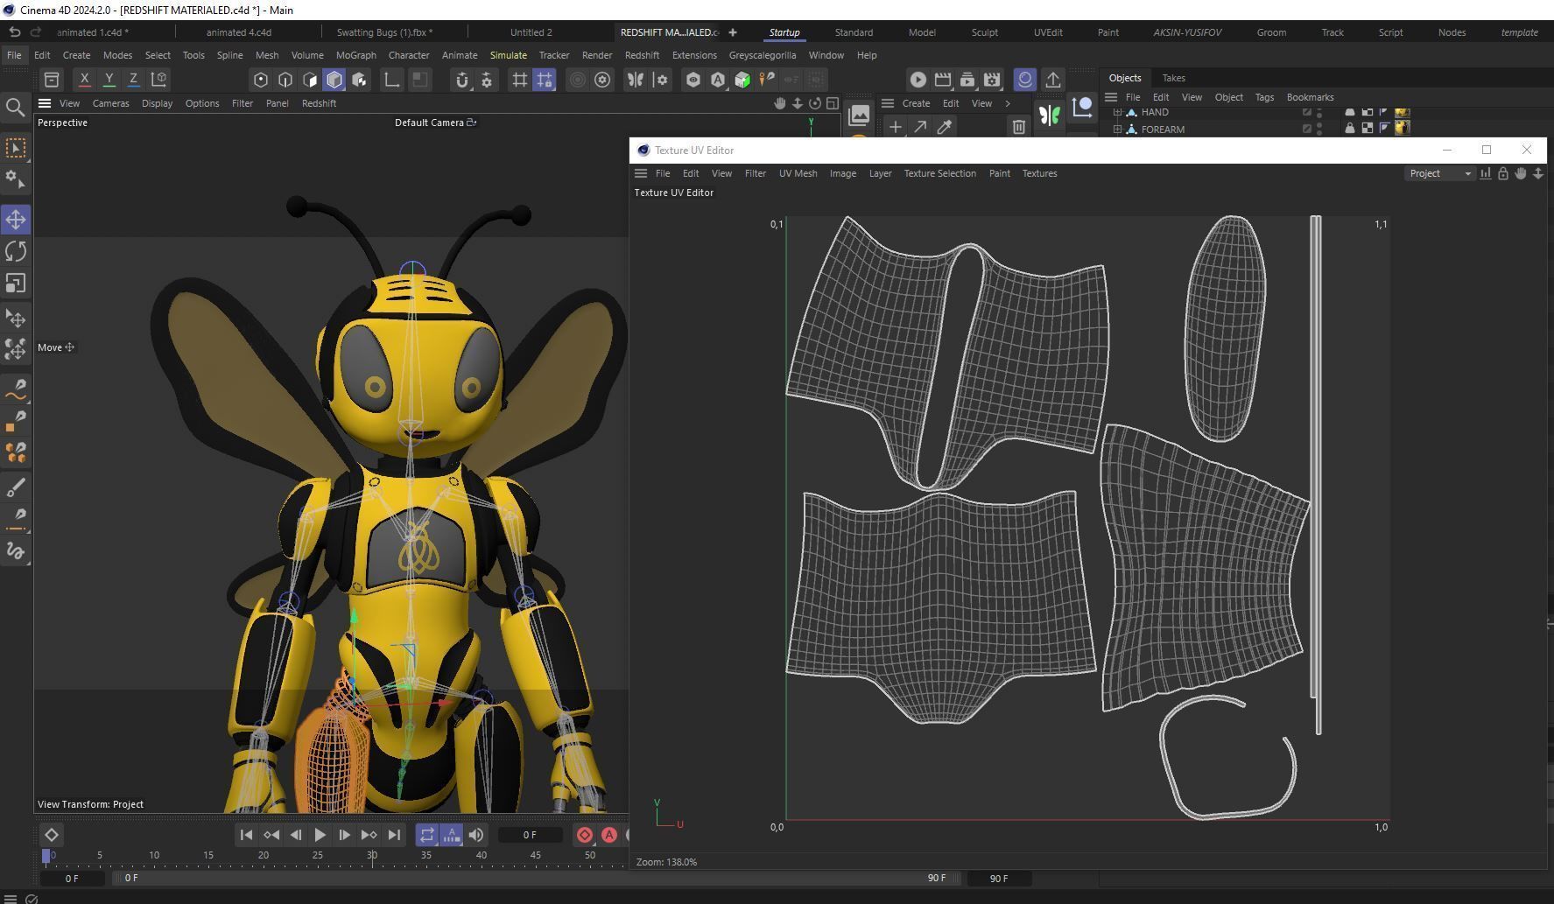
Task: Click the timeline playhead at frame 0
Action: (x=46, y=855)
